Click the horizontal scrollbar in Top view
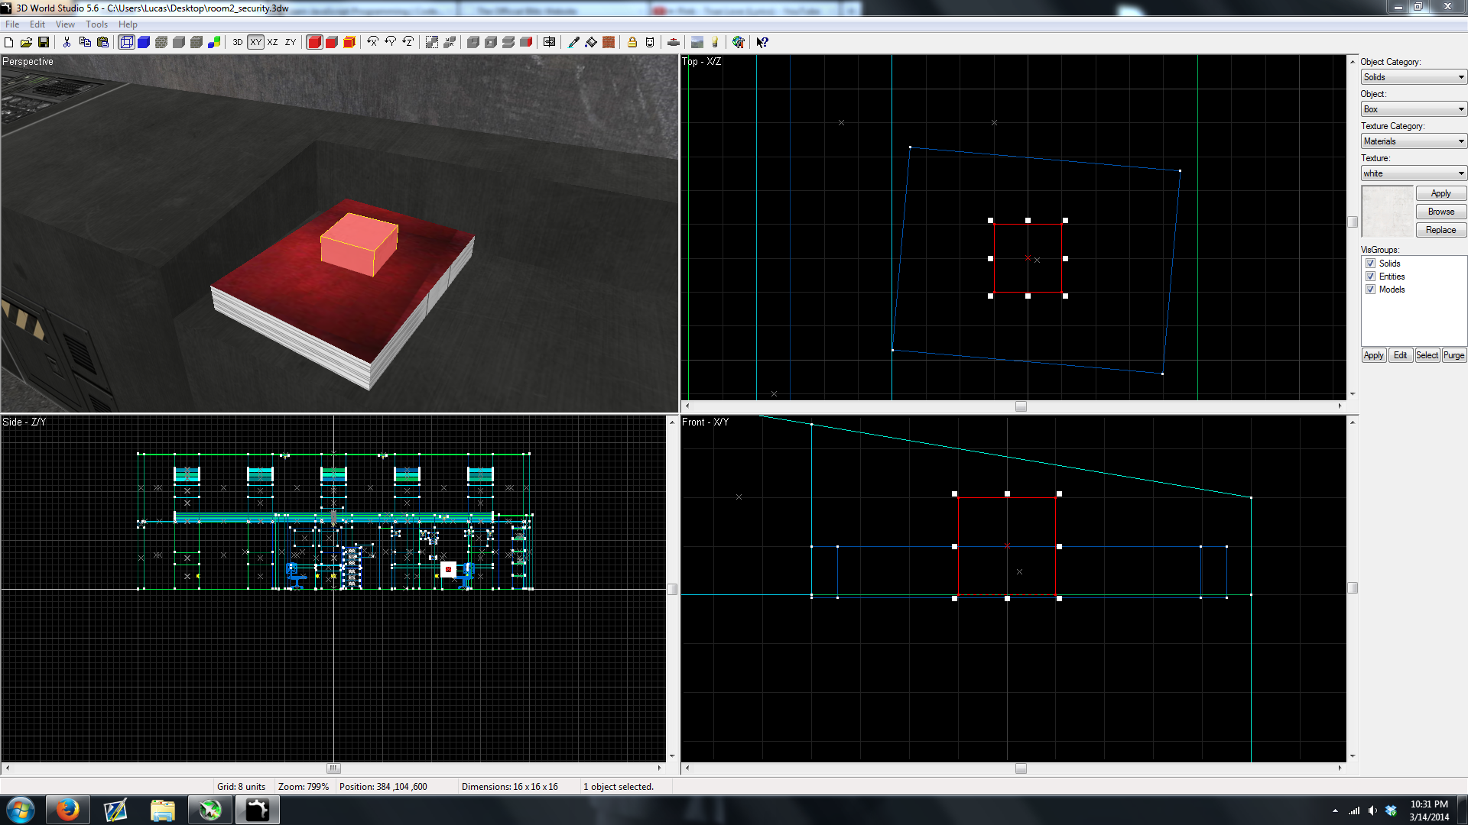 (1018, 407)
